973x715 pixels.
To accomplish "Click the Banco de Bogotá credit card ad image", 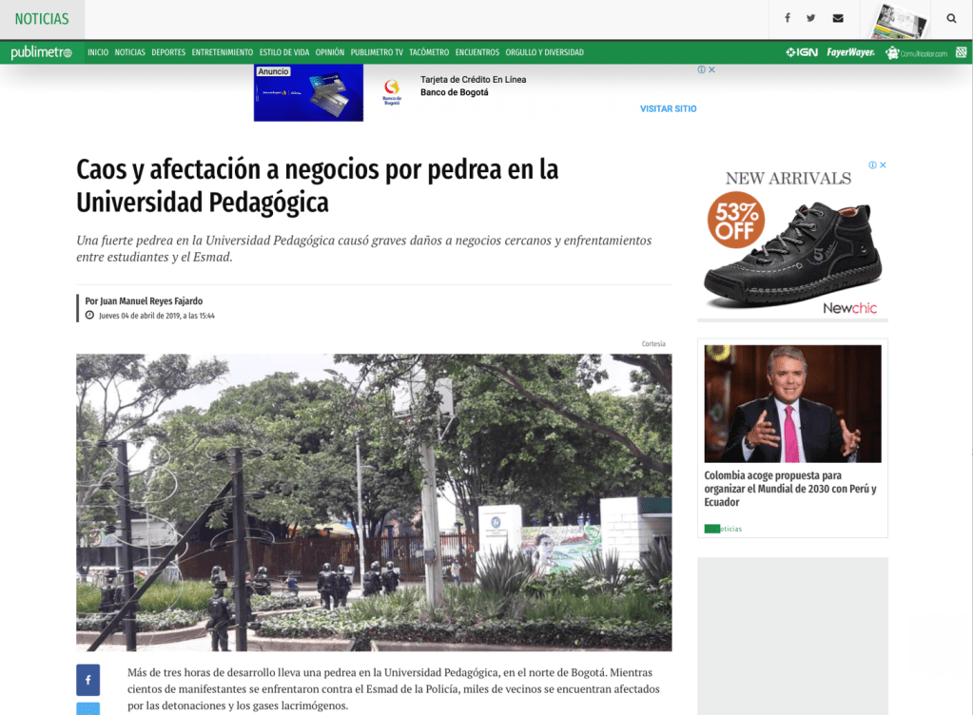I will point(308,93).
